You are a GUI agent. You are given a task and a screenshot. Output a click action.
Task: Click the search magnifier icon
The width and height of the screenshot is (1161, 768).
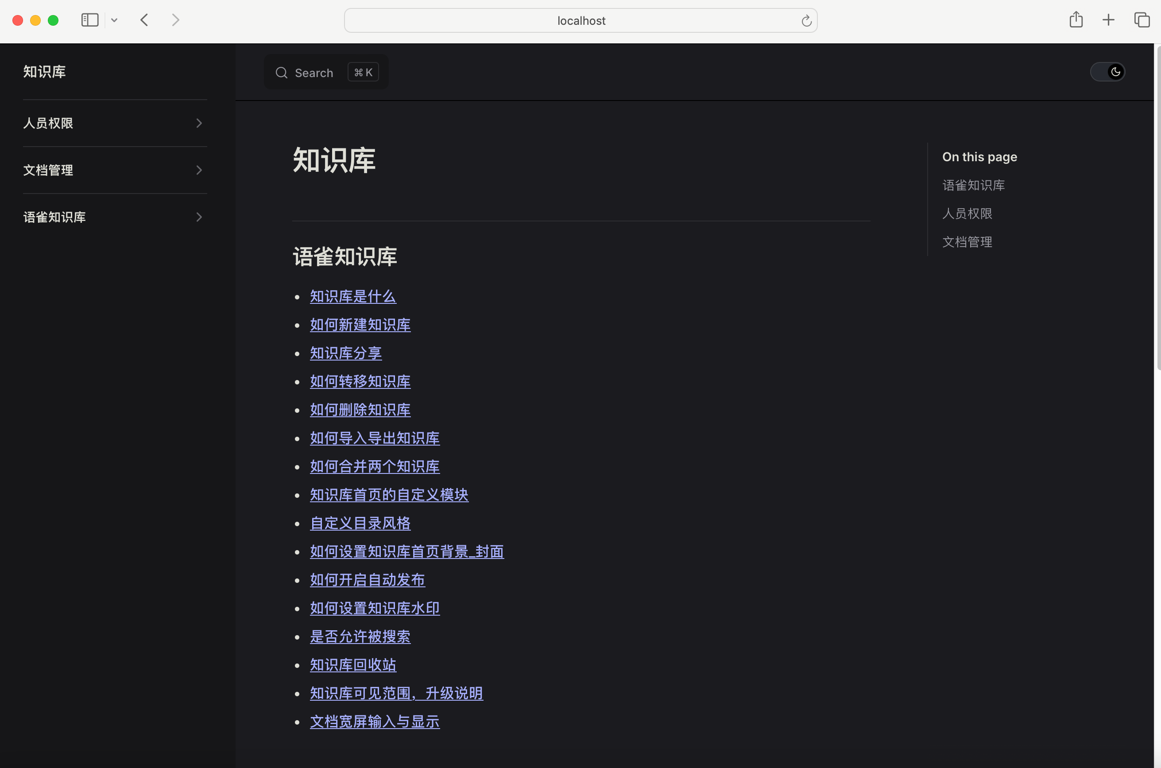pos(281,73)
